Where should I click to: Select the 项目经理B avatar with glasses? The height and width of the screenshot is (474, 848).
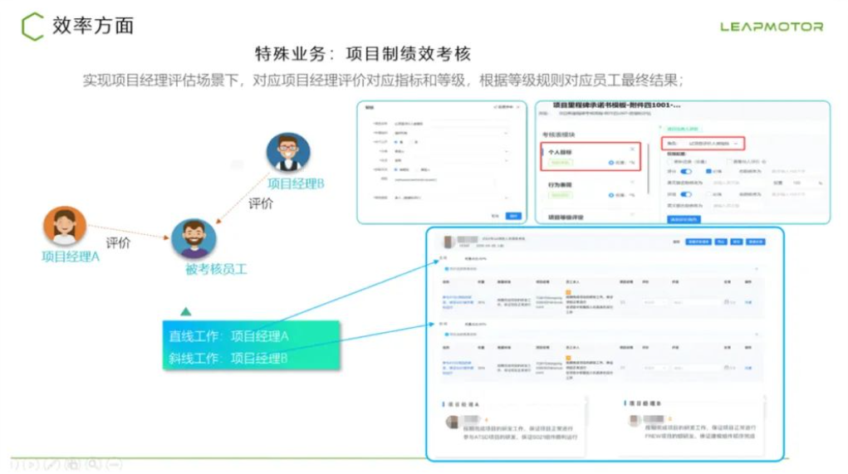pos(288,153)
